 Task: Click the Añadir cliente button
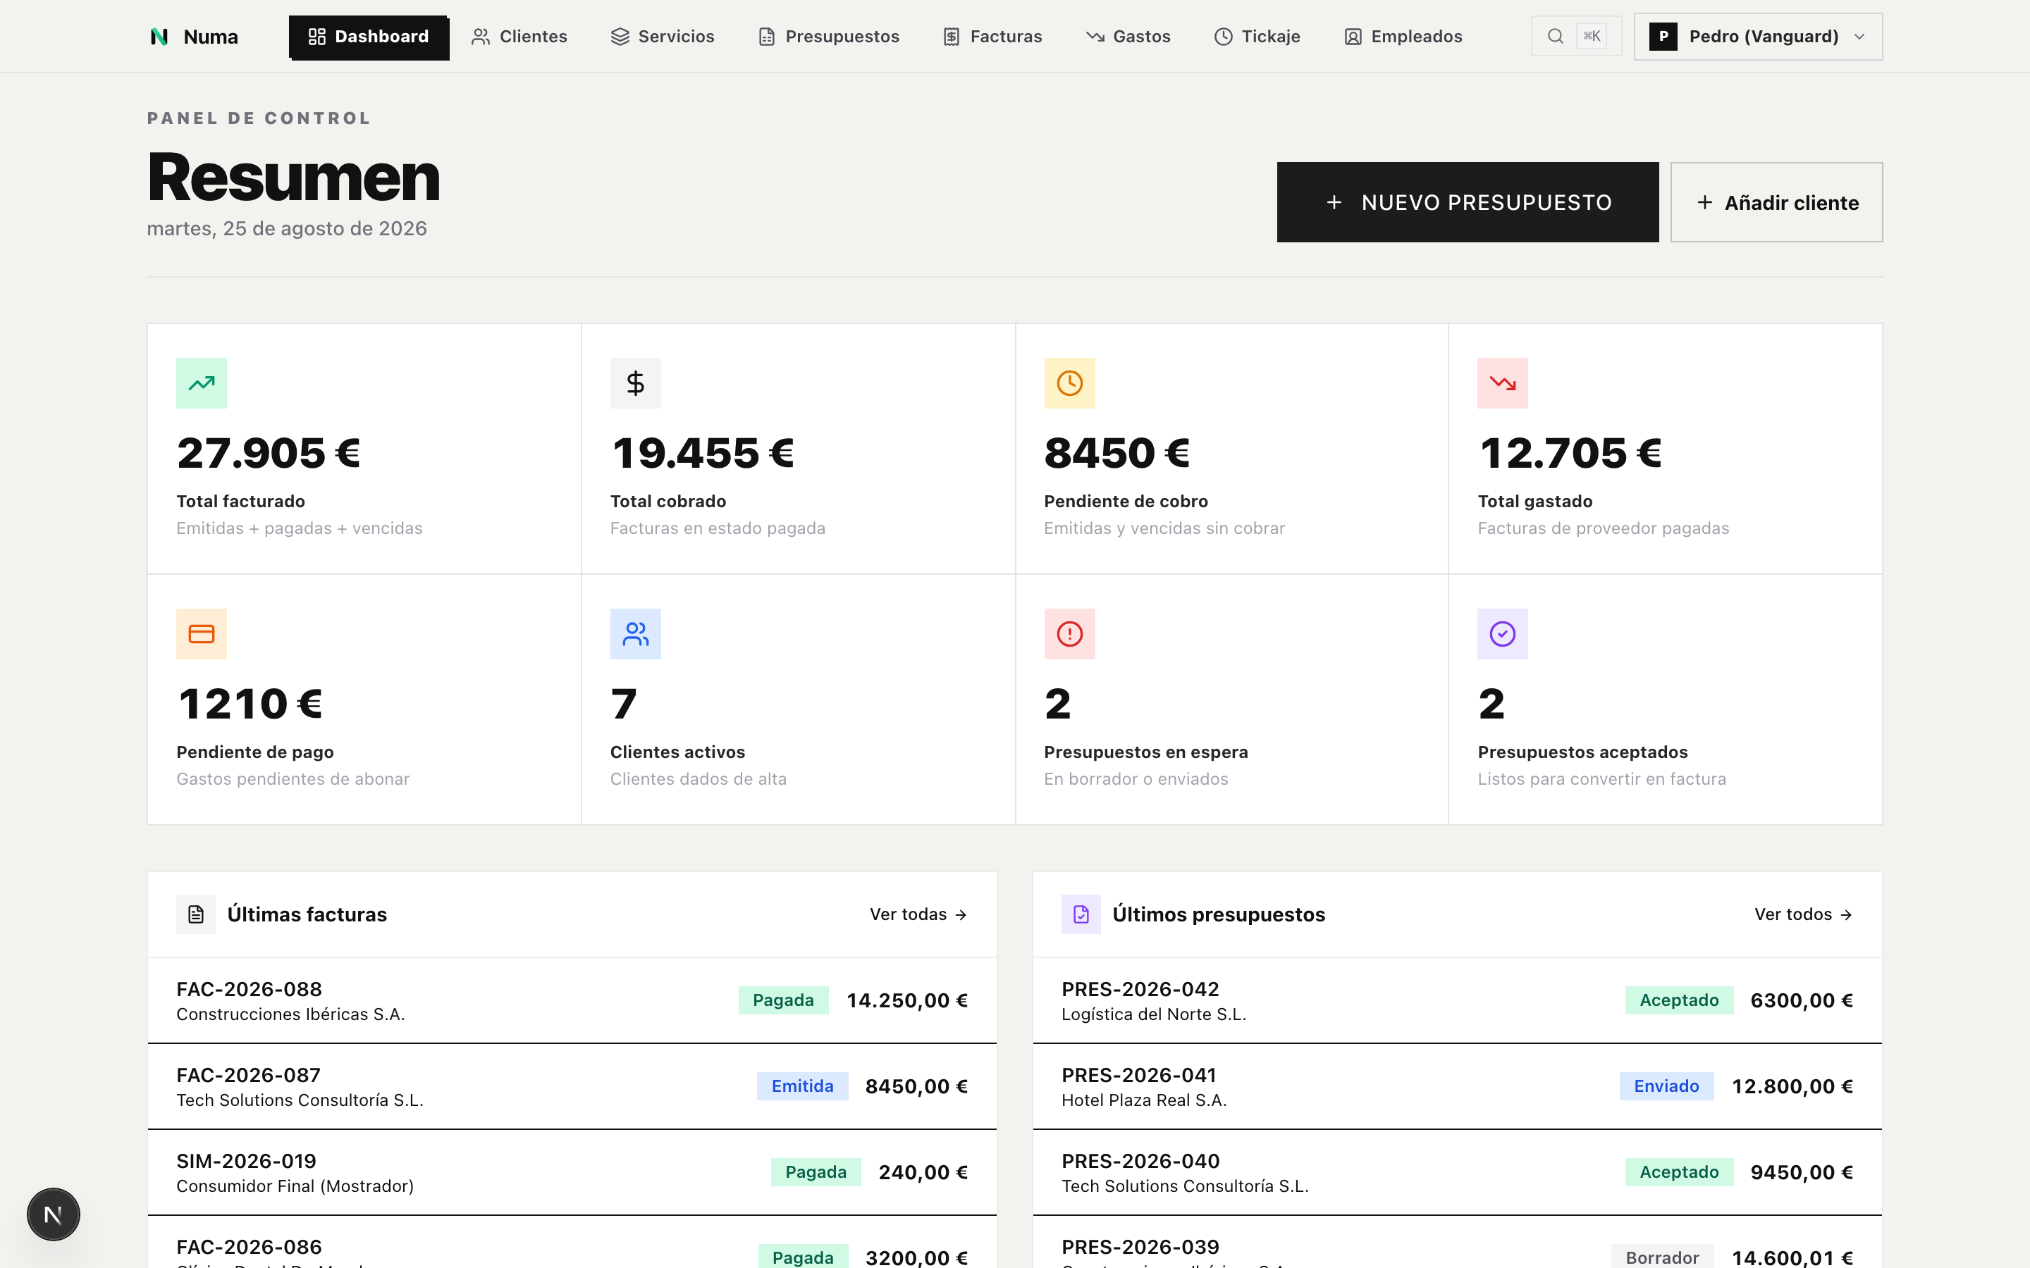(1776, 202)
